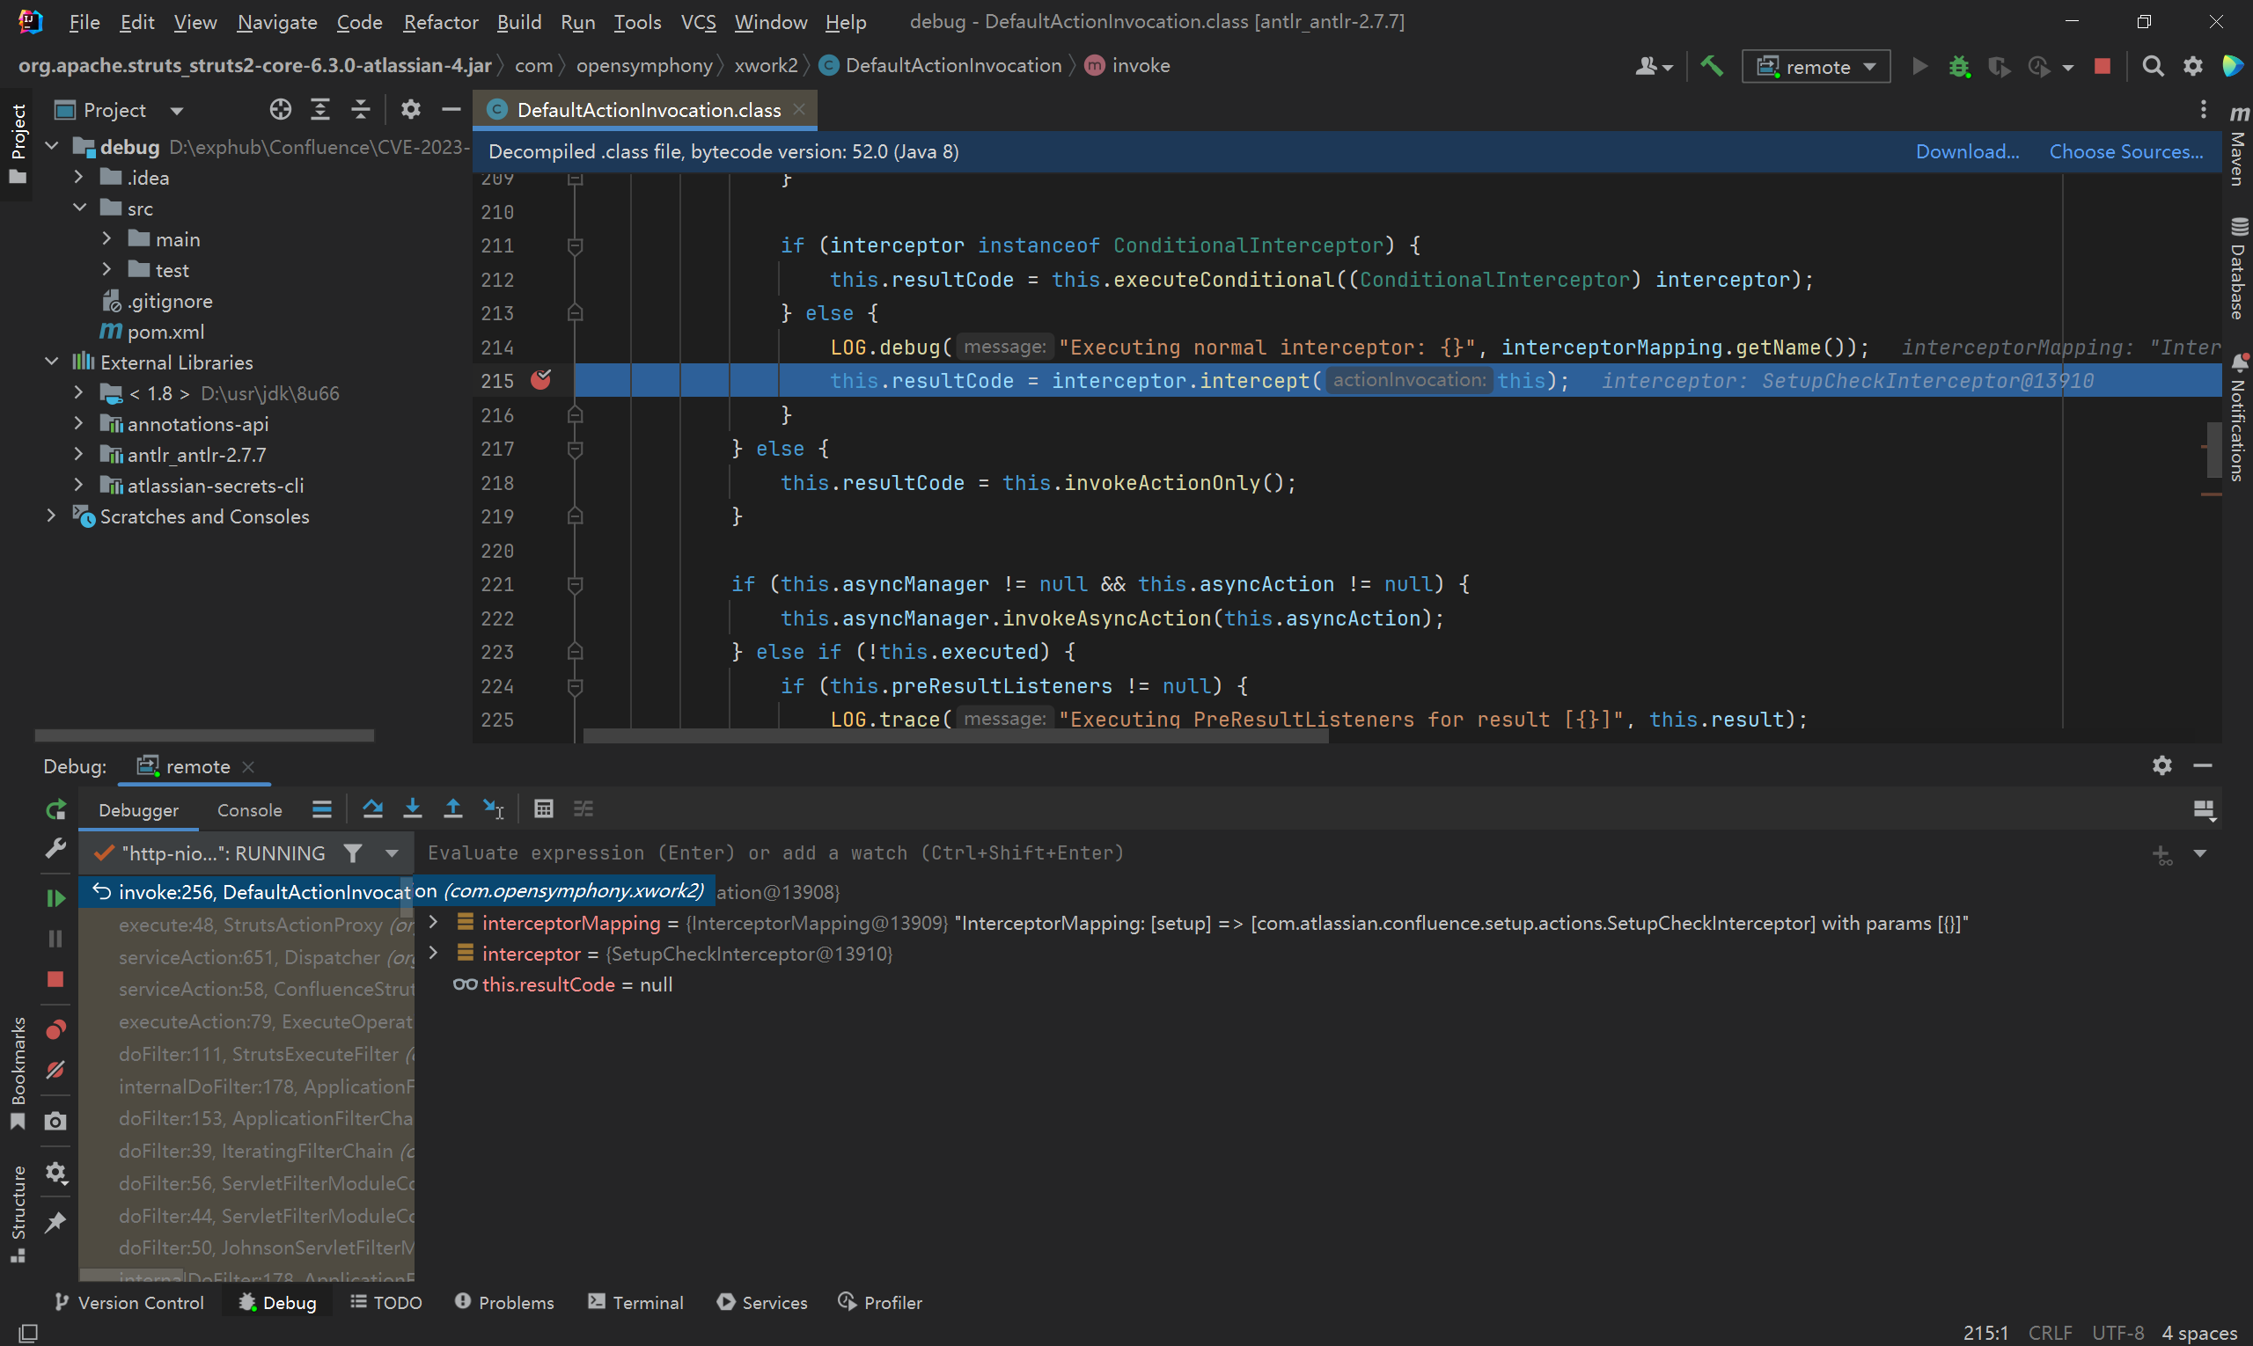Open the Refactor menu
2253x1346 pixels.
[x=440, y=22]
